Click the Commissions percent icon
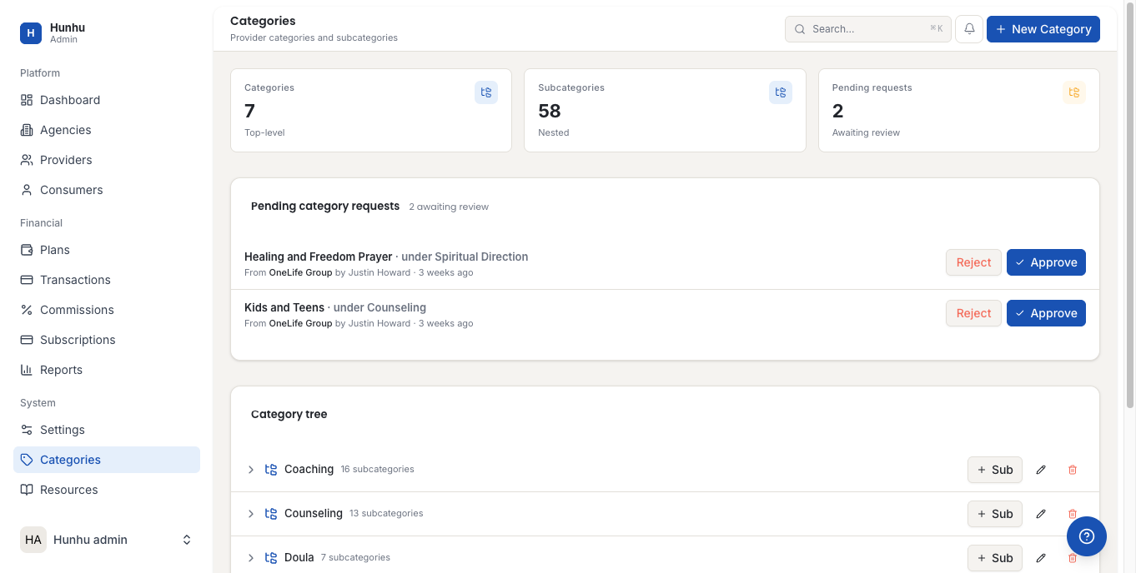Image resolution: width=1136 pixels, height=573 pixels. [x=27, y=310]
